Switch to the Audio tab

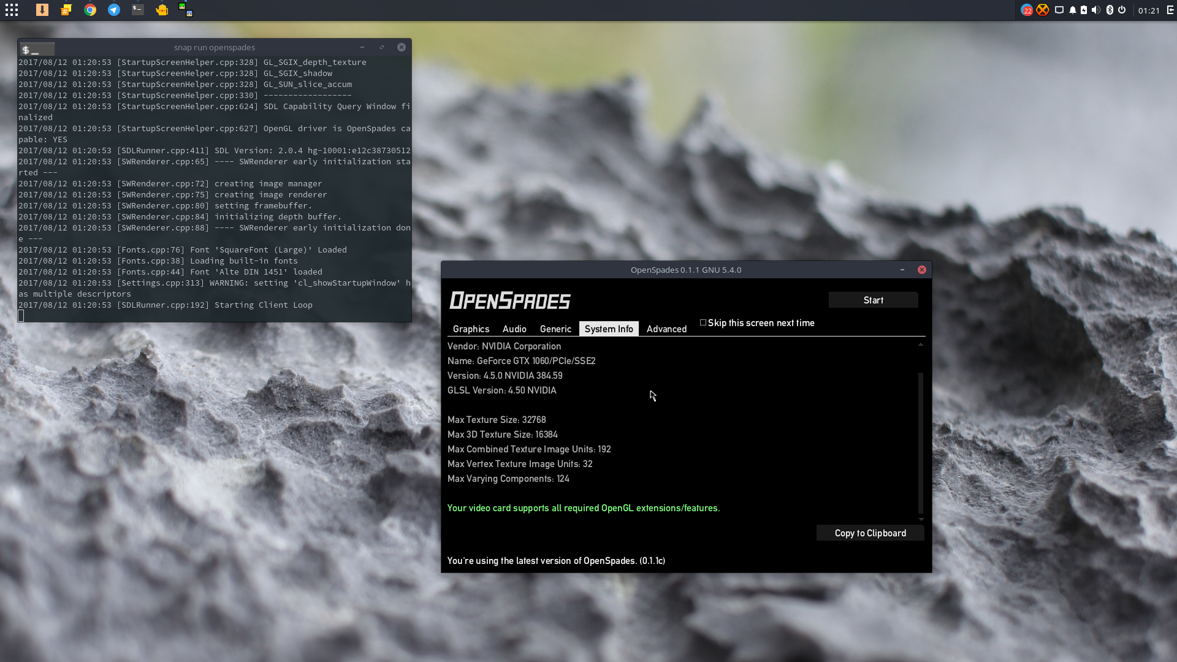pos(514,329)
